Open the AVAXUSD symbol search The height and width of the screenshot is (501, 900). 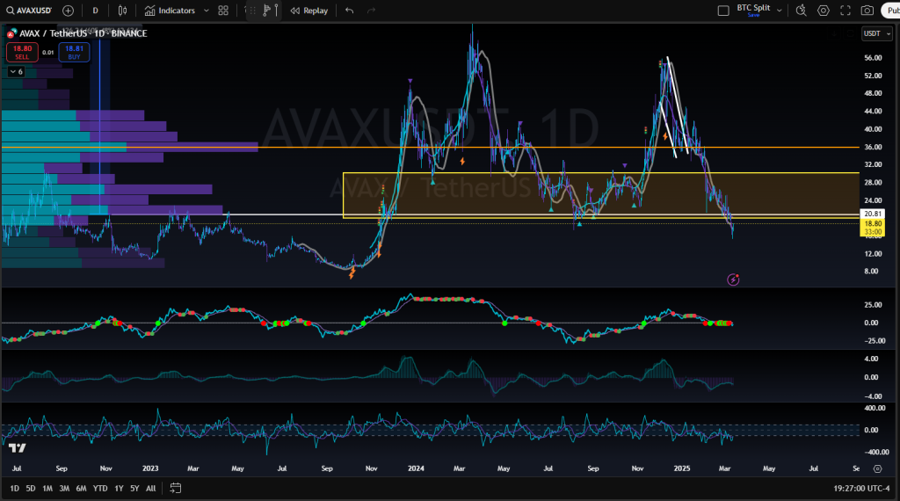[29, 11]
